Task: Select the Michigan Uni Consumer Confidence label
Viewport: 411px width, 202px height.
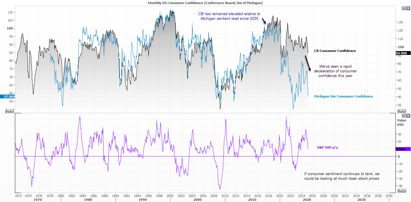Action: [343, 96]
